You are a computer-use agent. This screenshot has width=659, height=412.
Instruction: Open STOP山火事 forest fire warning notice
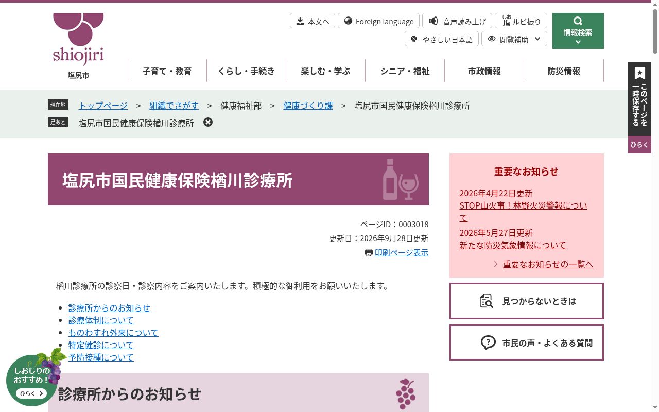[x=523, y=212]
